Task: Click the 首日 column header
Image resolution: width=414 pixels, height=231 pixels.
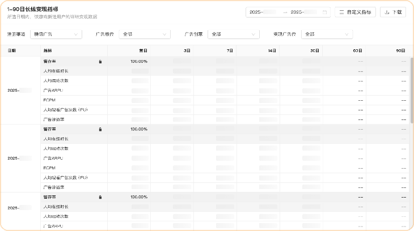Action: [143, 51]
